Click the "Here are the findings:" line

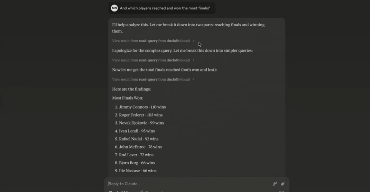(131, 89)
